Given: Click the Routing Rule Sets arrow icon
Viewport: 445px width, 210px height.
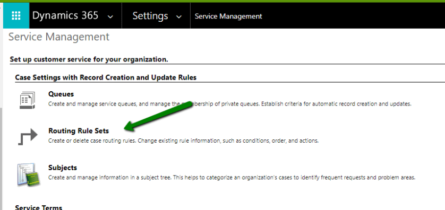Looking at the screenshot, I should click(x=28, y=137).
